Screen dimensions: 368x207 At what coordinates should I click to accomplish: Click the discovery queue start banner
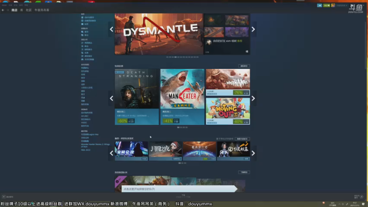click(x=179, y=189)
